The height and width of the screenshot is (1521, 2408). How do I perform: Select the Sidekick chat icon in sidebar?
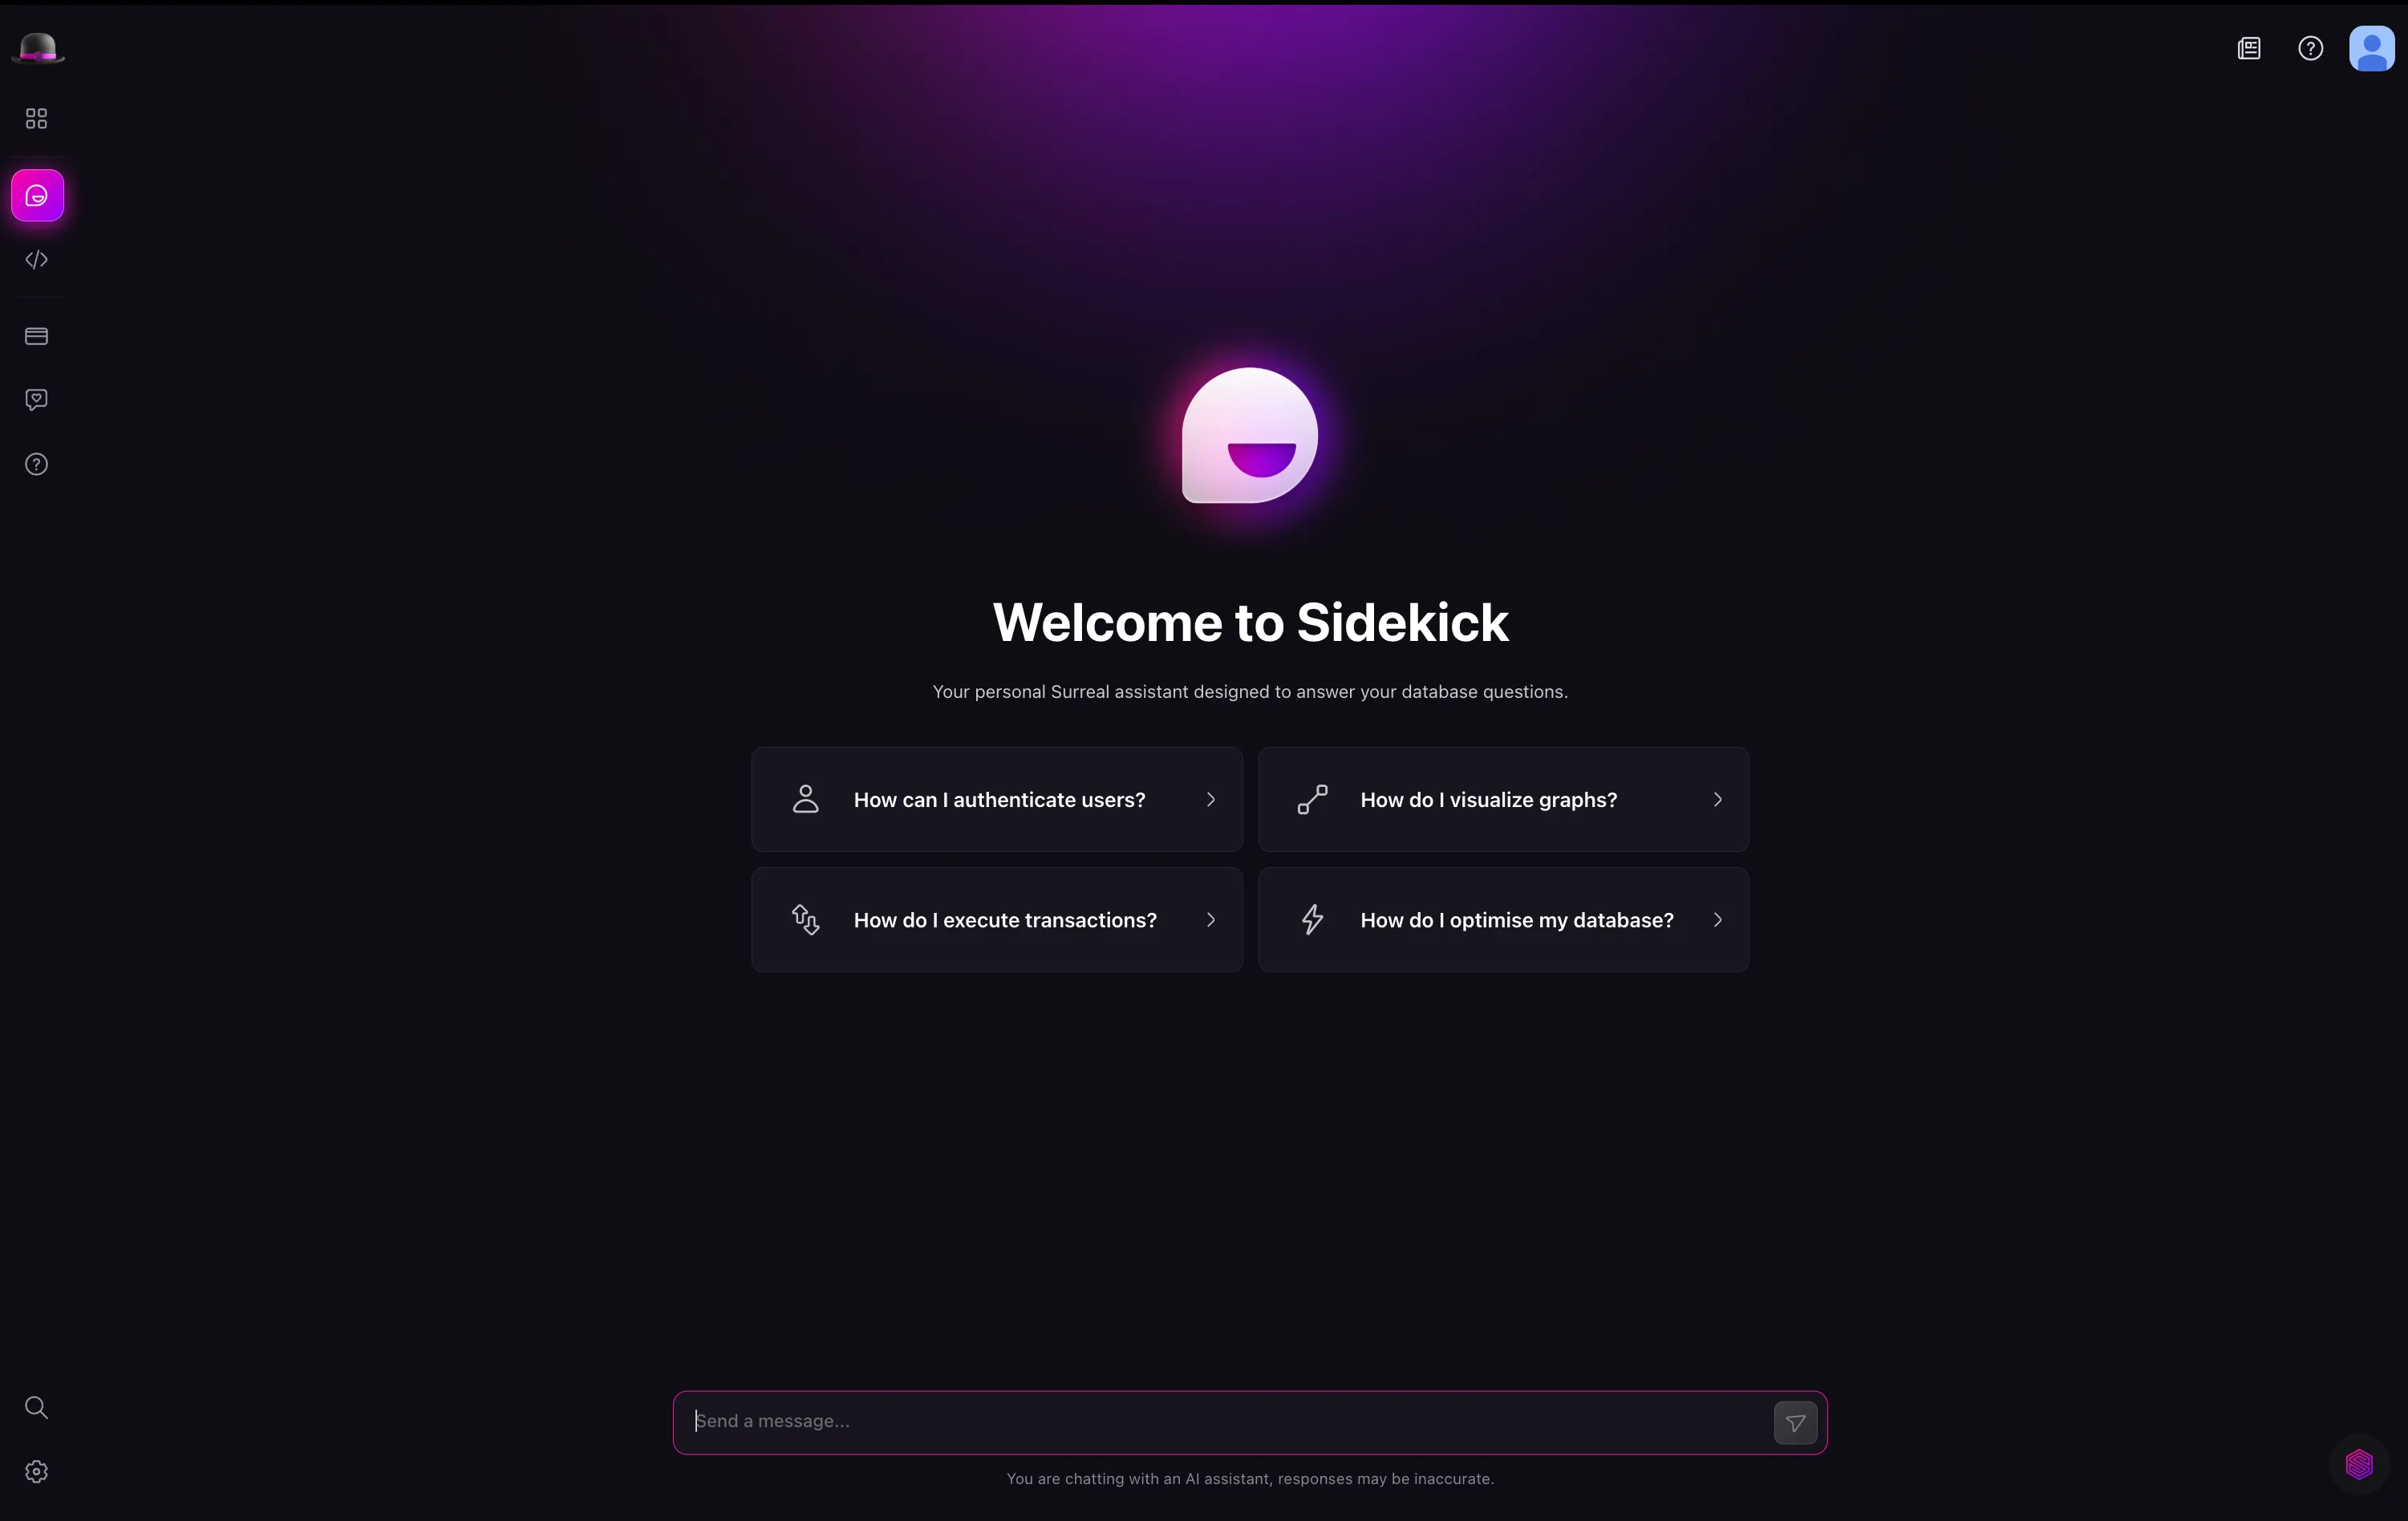click(x=37, y=196)
